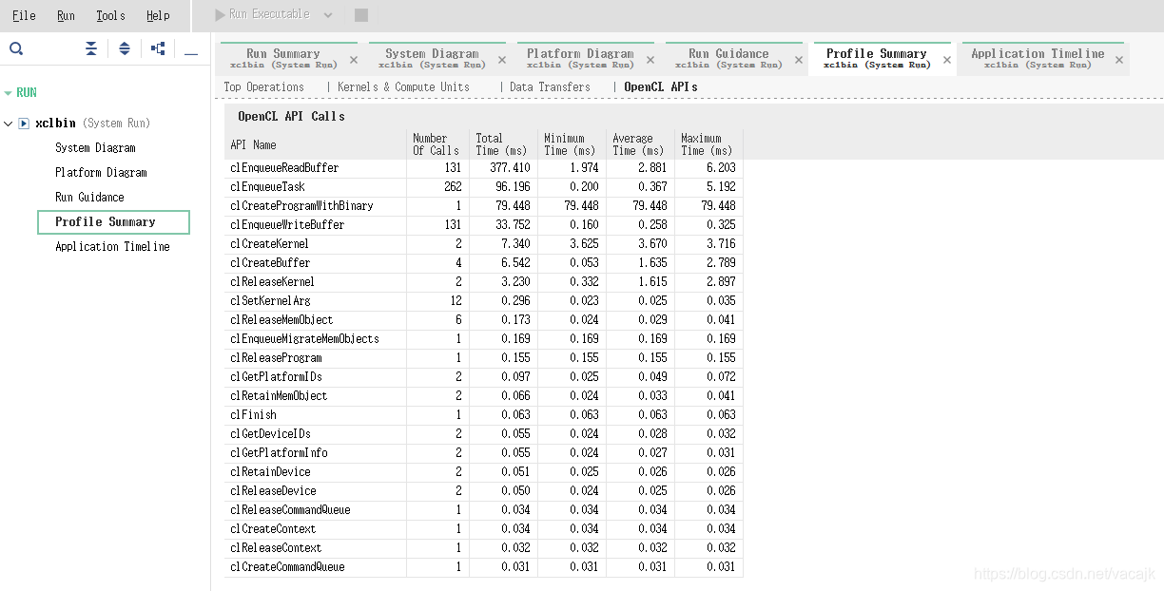The width and height of the screenshot is (1164, 591).
Task: Select the clReleaseMemObject row
Action: (x=483, y=320)
